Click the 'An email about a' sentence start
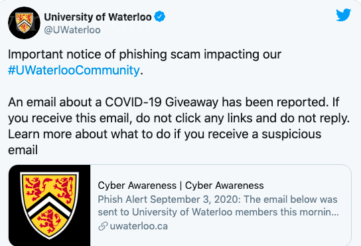 (55, 102)
